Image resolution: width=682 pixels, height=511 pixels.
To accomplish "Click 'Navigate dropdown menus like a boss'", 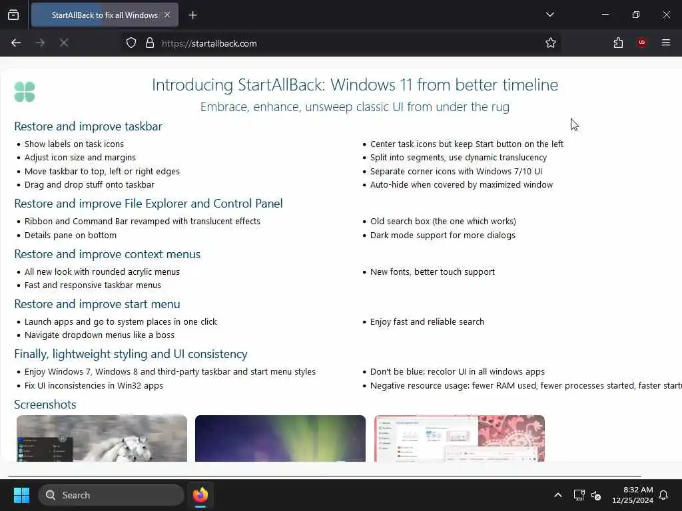I will pyautogui.click(x=100, y=335).
